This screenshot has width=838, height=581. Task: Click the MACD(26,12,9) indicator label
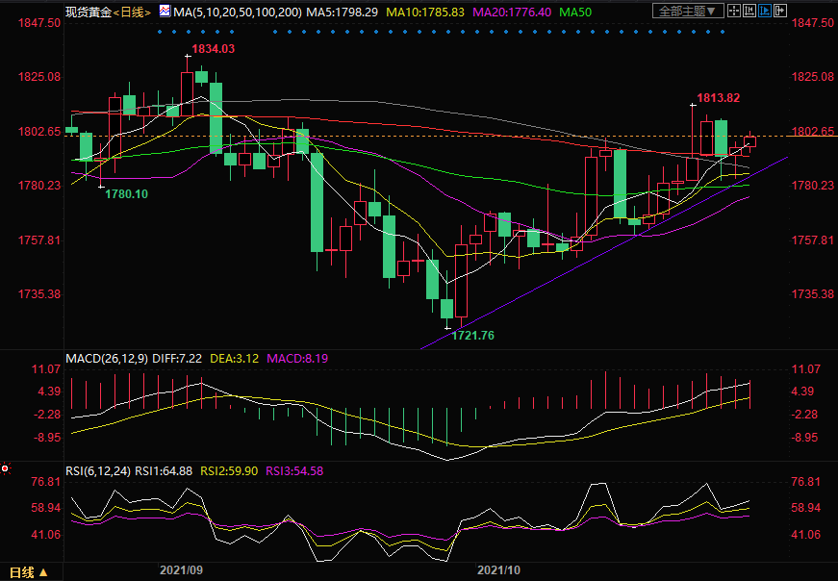tap(106, 359)
